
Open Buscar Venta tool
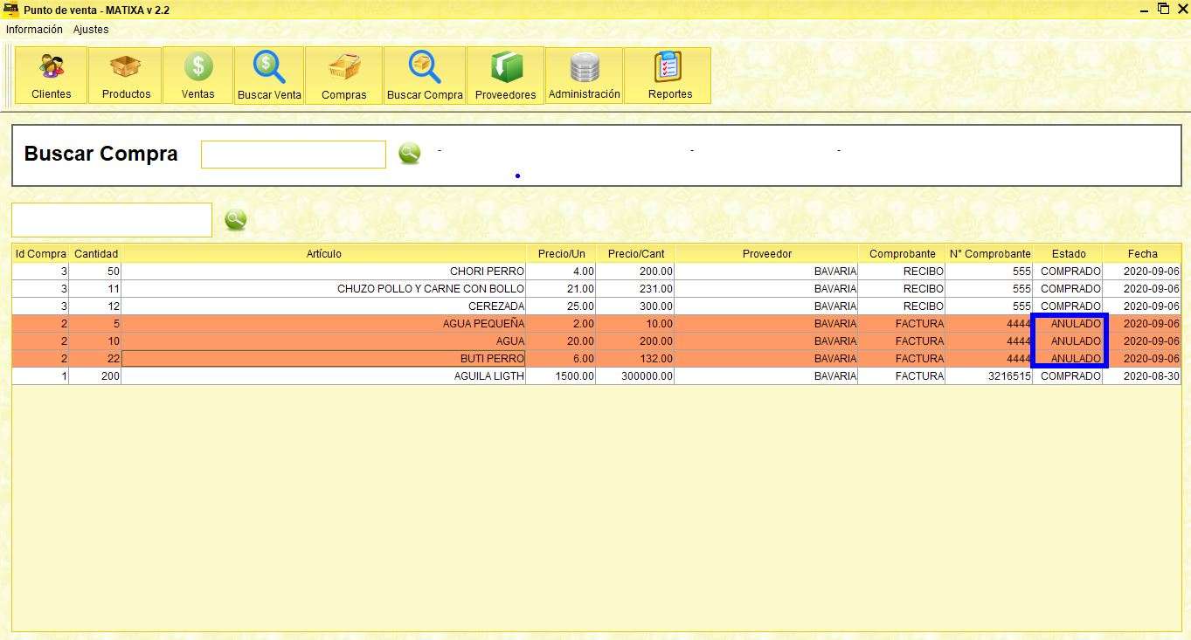coord(268,74)
